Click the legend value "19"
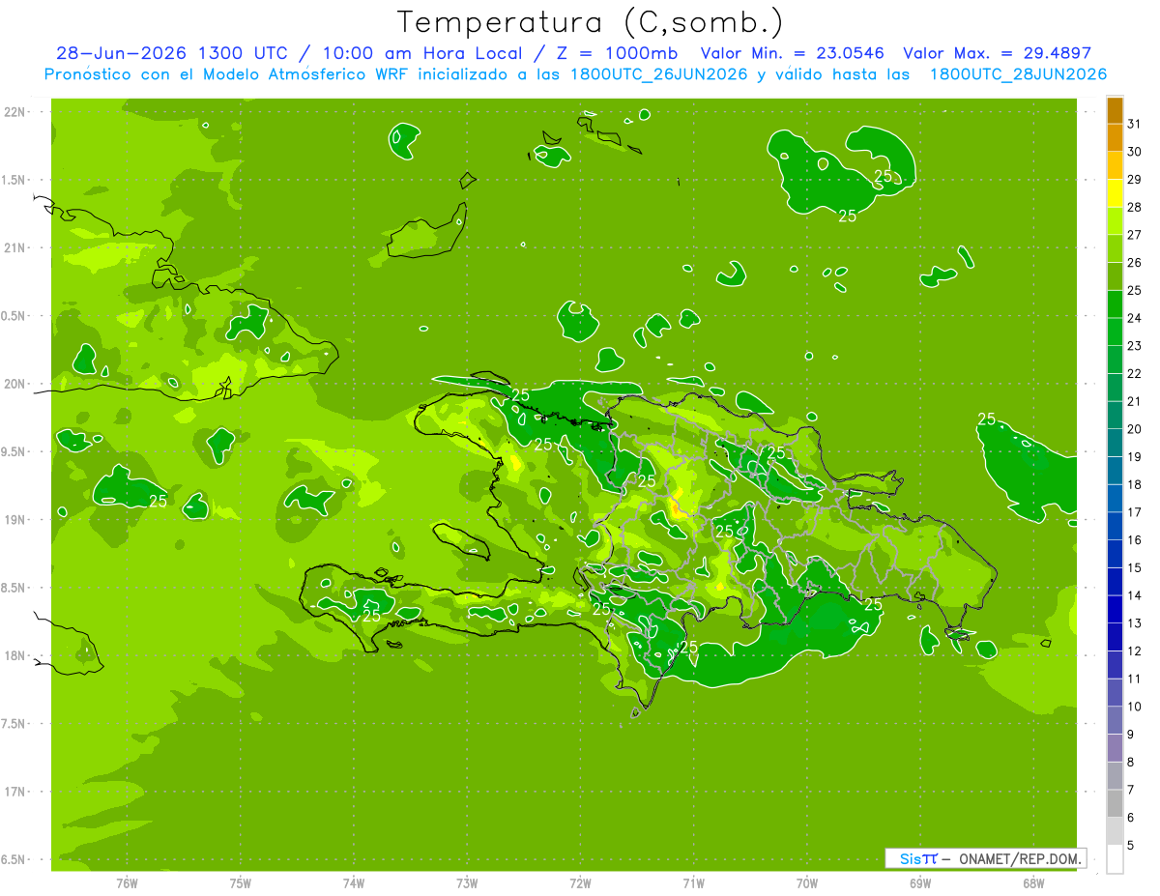The width and height of the screenshot is (1160, 896). click(1134, 457)
